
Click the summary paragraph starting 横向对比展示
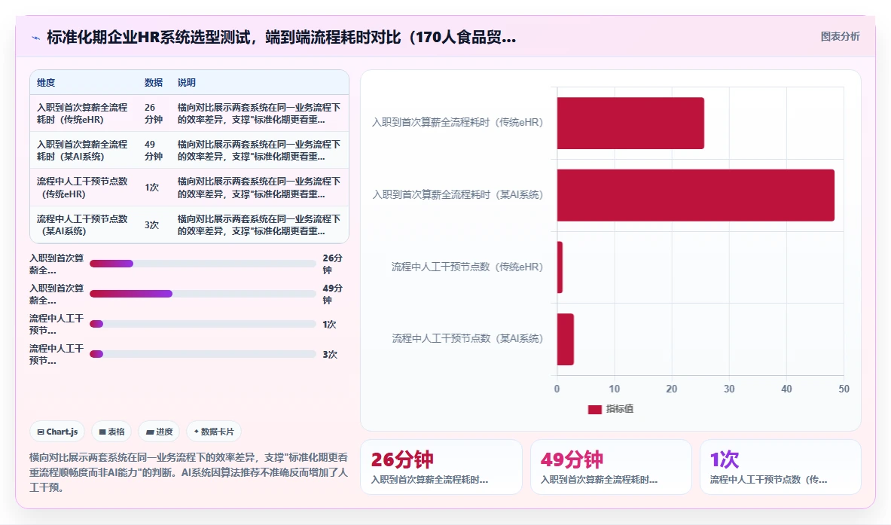[x=188, y=472]
